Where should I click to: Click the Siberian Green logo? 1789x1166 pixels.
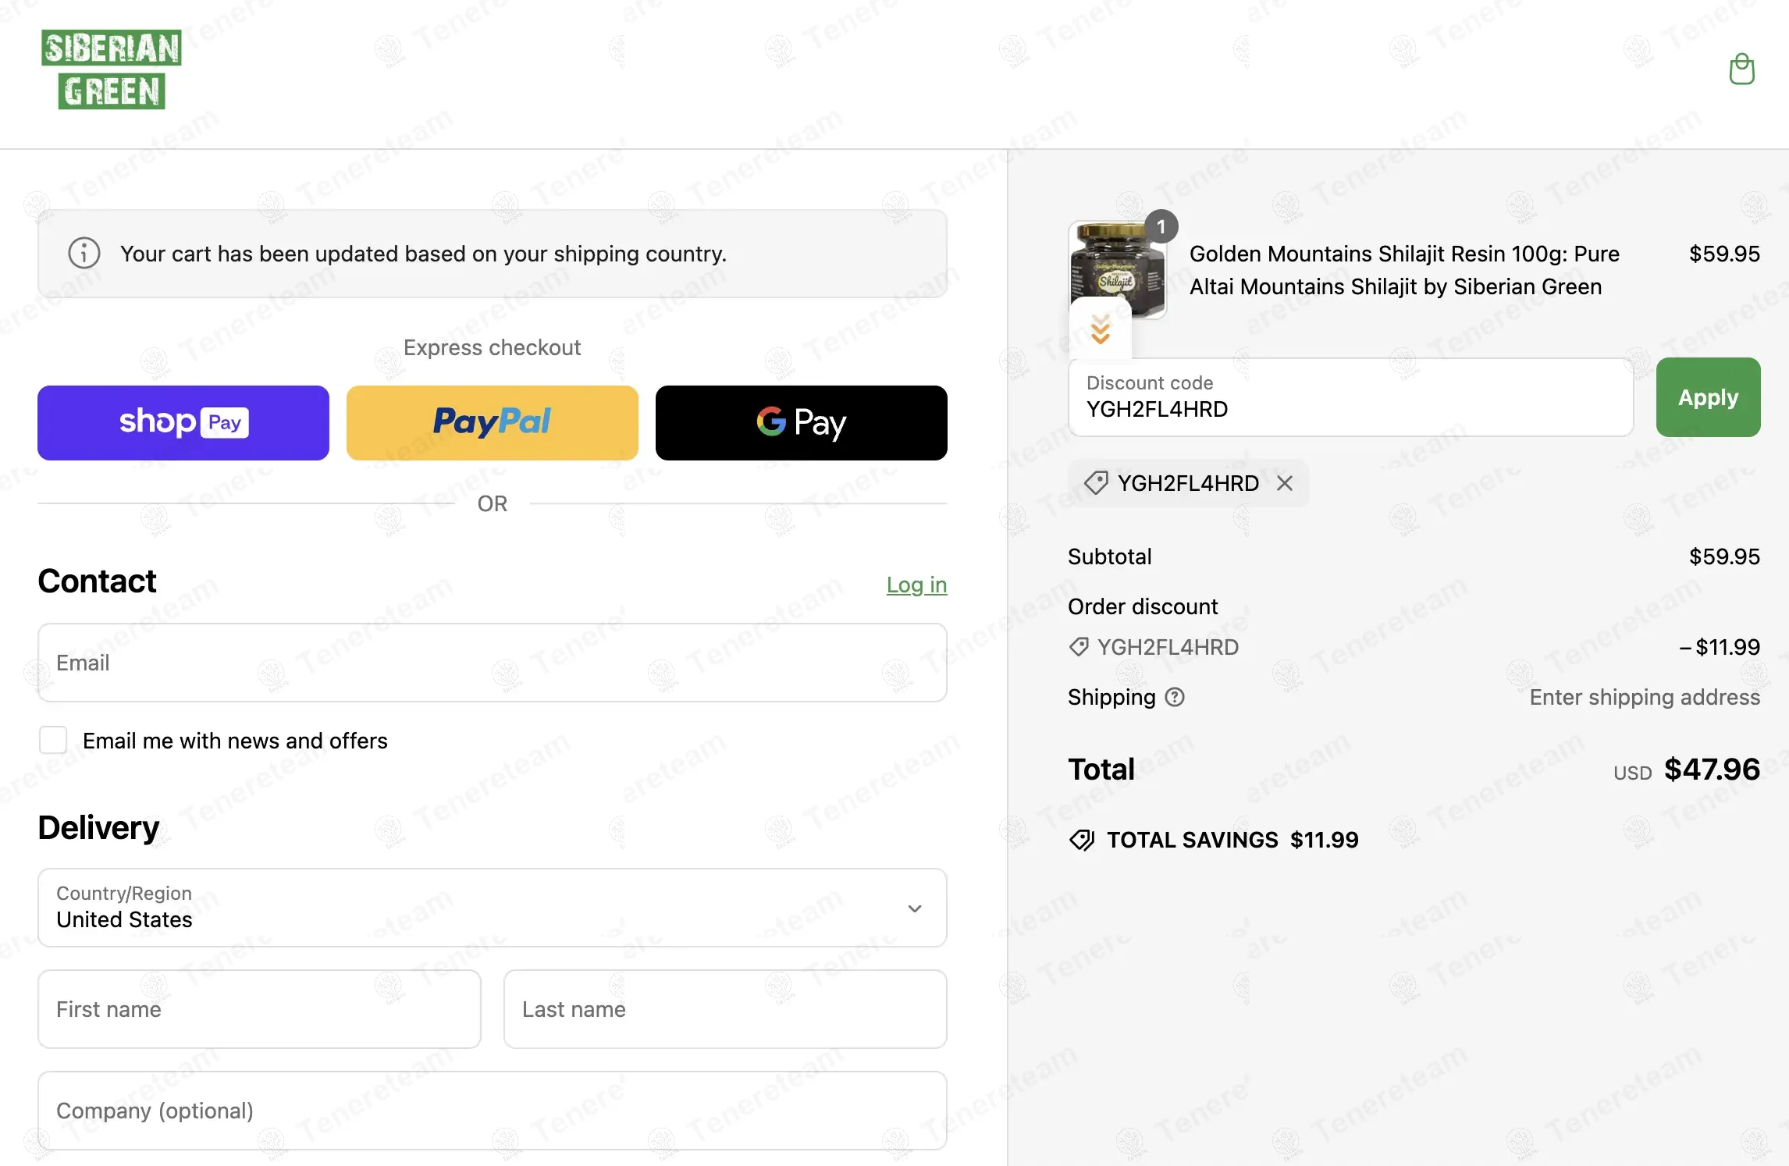112,69
